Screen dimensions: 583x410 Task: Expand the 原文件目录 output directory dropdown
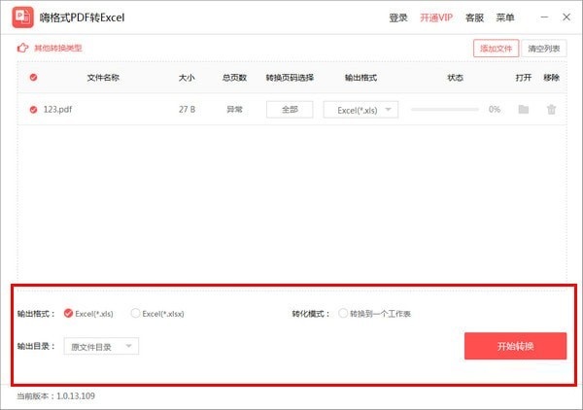pyautogui.click(x=101, y=346)
